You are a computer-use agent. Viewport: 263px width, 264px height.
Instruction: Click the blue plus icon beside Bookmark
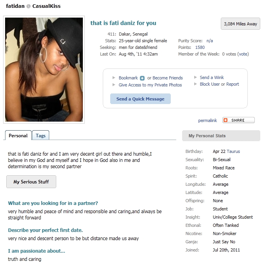coord(142,78)
